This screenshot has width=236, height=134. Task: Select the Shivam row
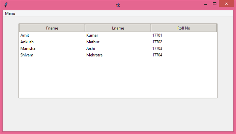coord(118,55)
